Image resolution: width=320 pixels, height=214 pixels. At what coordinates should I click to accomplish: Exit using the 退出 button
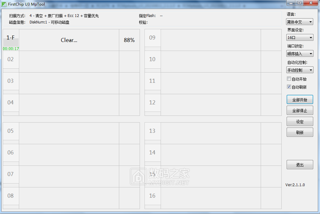tap(300, 165)
